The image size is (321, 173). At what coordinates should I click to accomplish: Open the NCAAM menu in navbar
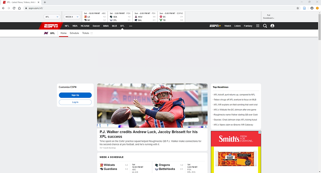[x=85, y=26]
